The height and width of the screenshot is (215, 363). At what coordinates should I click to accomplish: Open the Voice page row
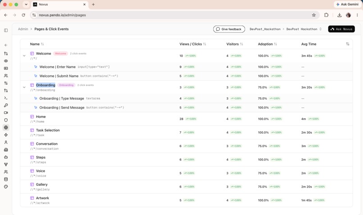186,173
